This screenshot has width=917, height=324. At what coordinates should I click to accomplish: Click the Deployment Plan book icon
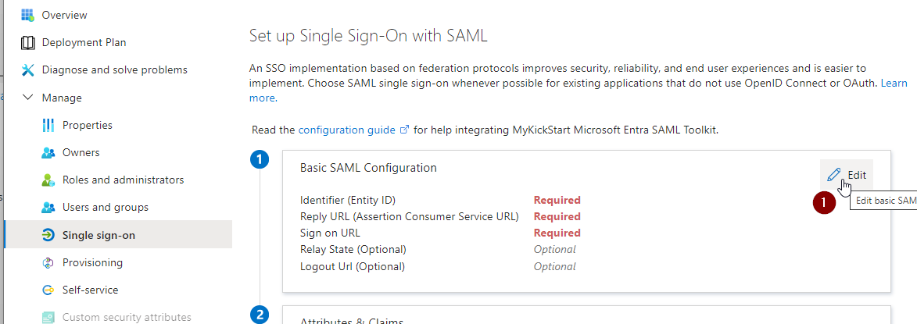28,42
